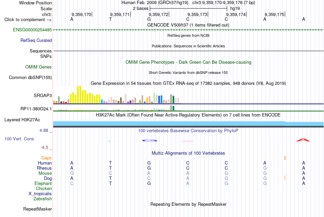Click the blue PhyloP conservation peak
The width and height of the screenshot is (324, 217).
pyautogui.click(x=149, y=141)
